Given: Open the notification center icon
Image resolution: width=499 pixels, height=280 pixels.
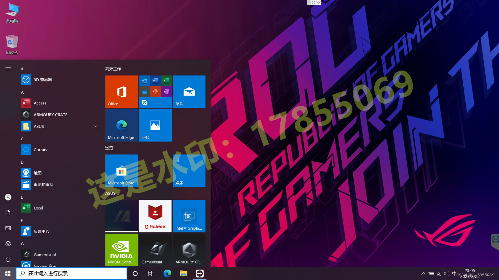Looking at the screenshot, I should 489,274.
